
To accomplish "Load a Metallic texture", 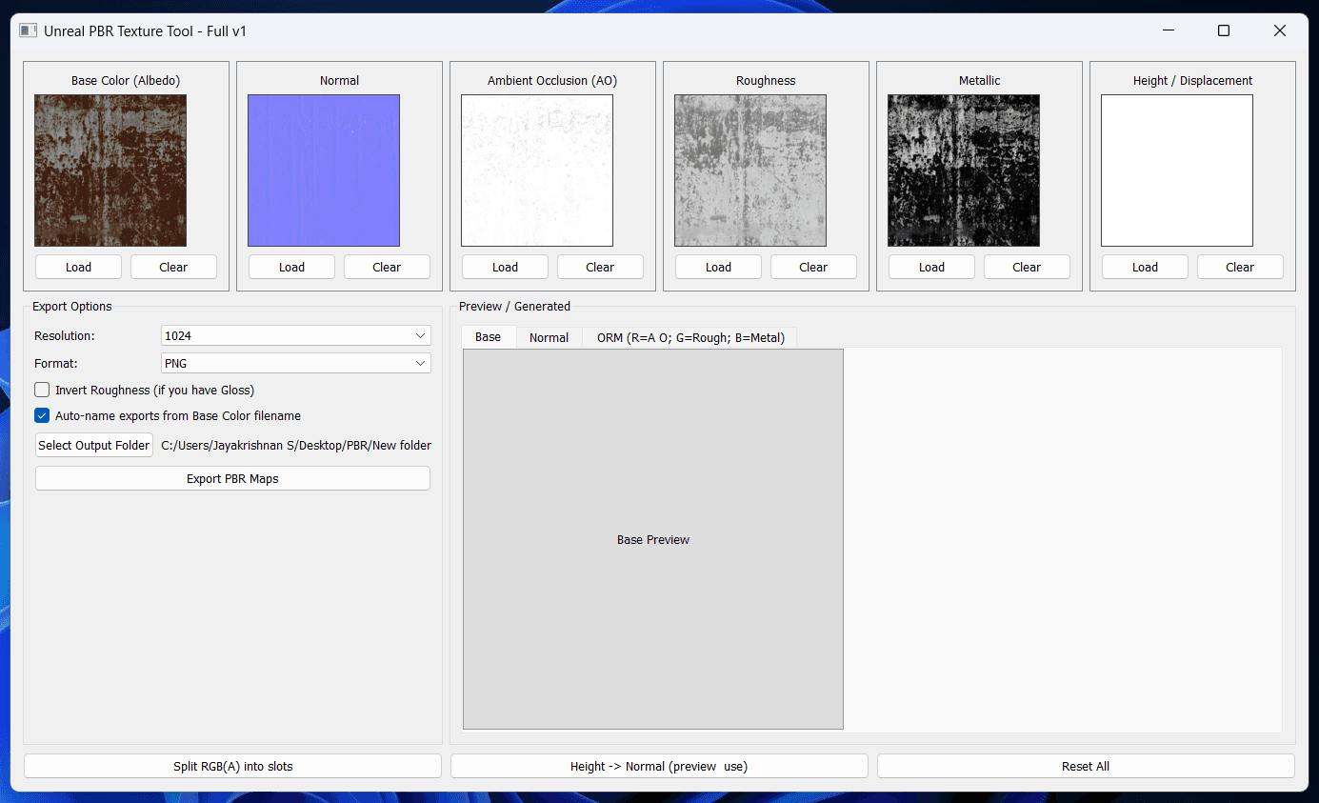I will point(931,267).
